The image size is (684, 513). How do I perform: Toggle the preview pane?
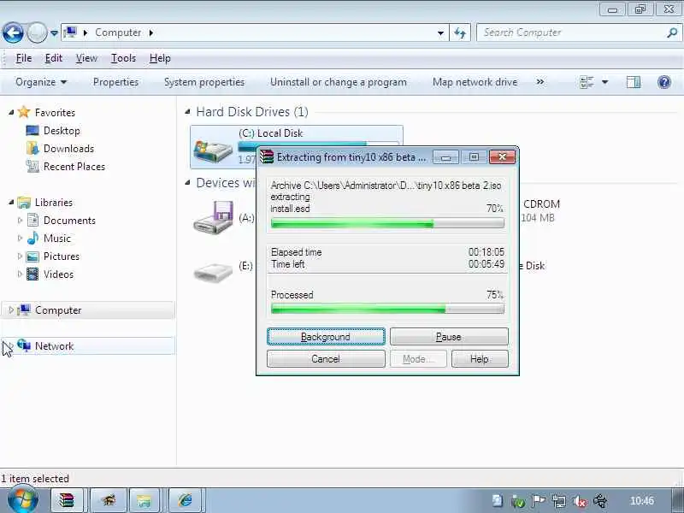point(634,82)
